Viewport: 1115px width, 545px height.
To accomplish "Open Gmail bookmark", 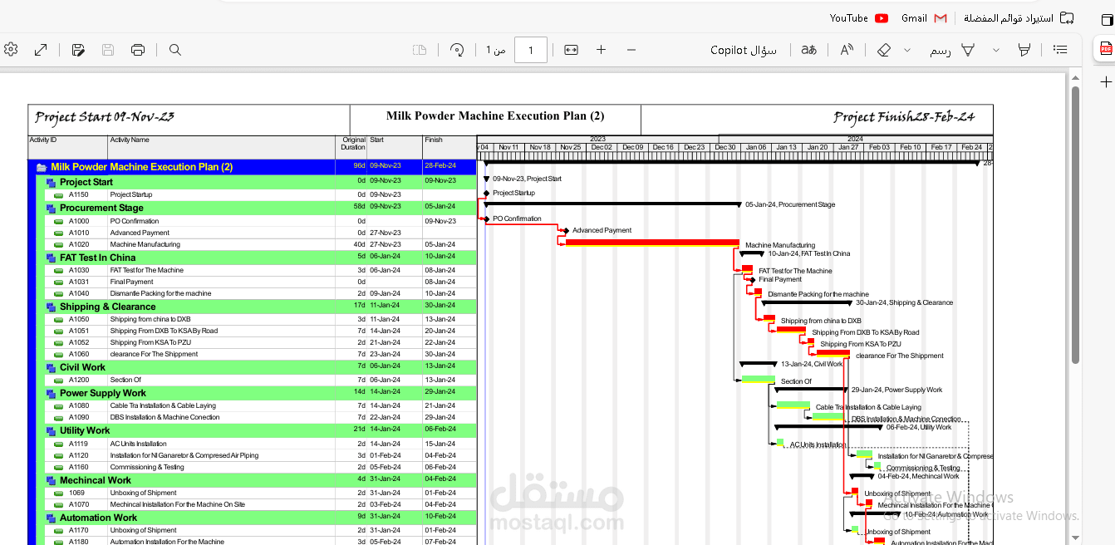I will 924,17.
